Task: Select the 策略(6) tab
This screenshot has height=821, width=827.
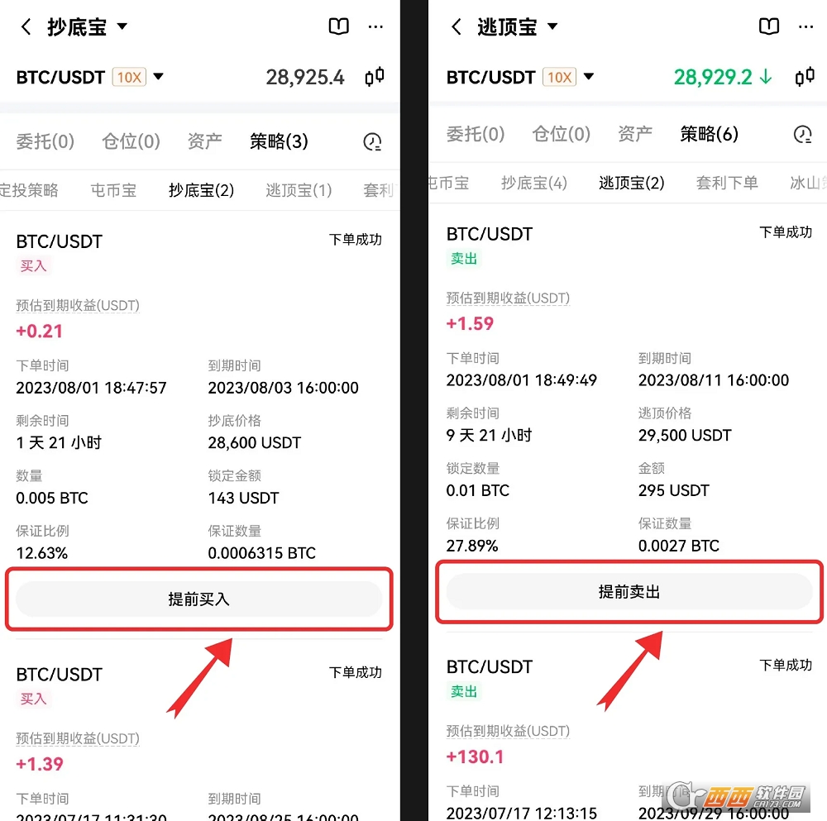Action: point(709,134)
